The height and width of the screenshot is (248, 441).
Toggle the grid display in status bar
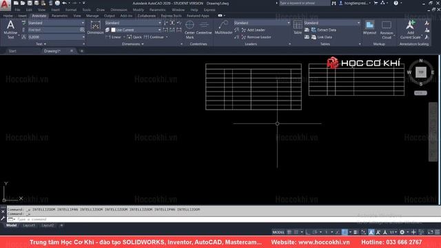(289, 232)
